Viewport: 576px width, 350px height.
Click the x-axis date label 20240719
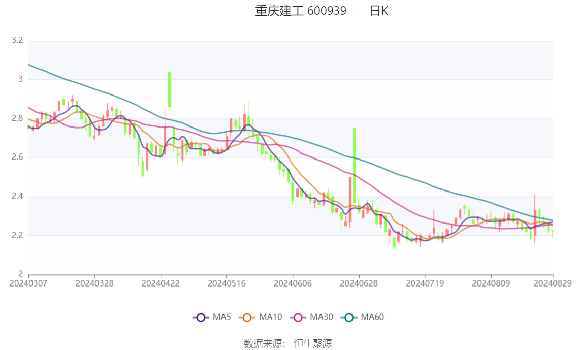pyautogui.click(x=425, y=283)
